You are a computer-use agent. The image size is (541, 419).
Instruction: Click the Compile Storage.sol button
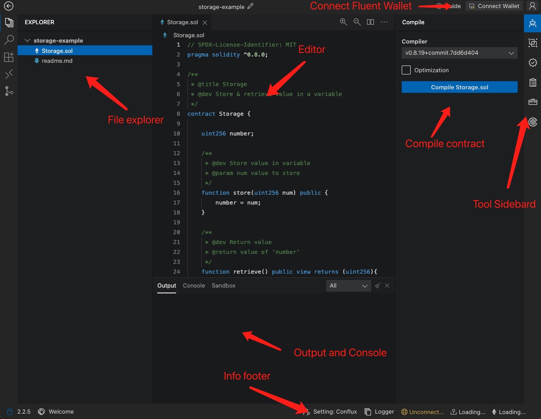pyautogui.click(x=459, y=87)
